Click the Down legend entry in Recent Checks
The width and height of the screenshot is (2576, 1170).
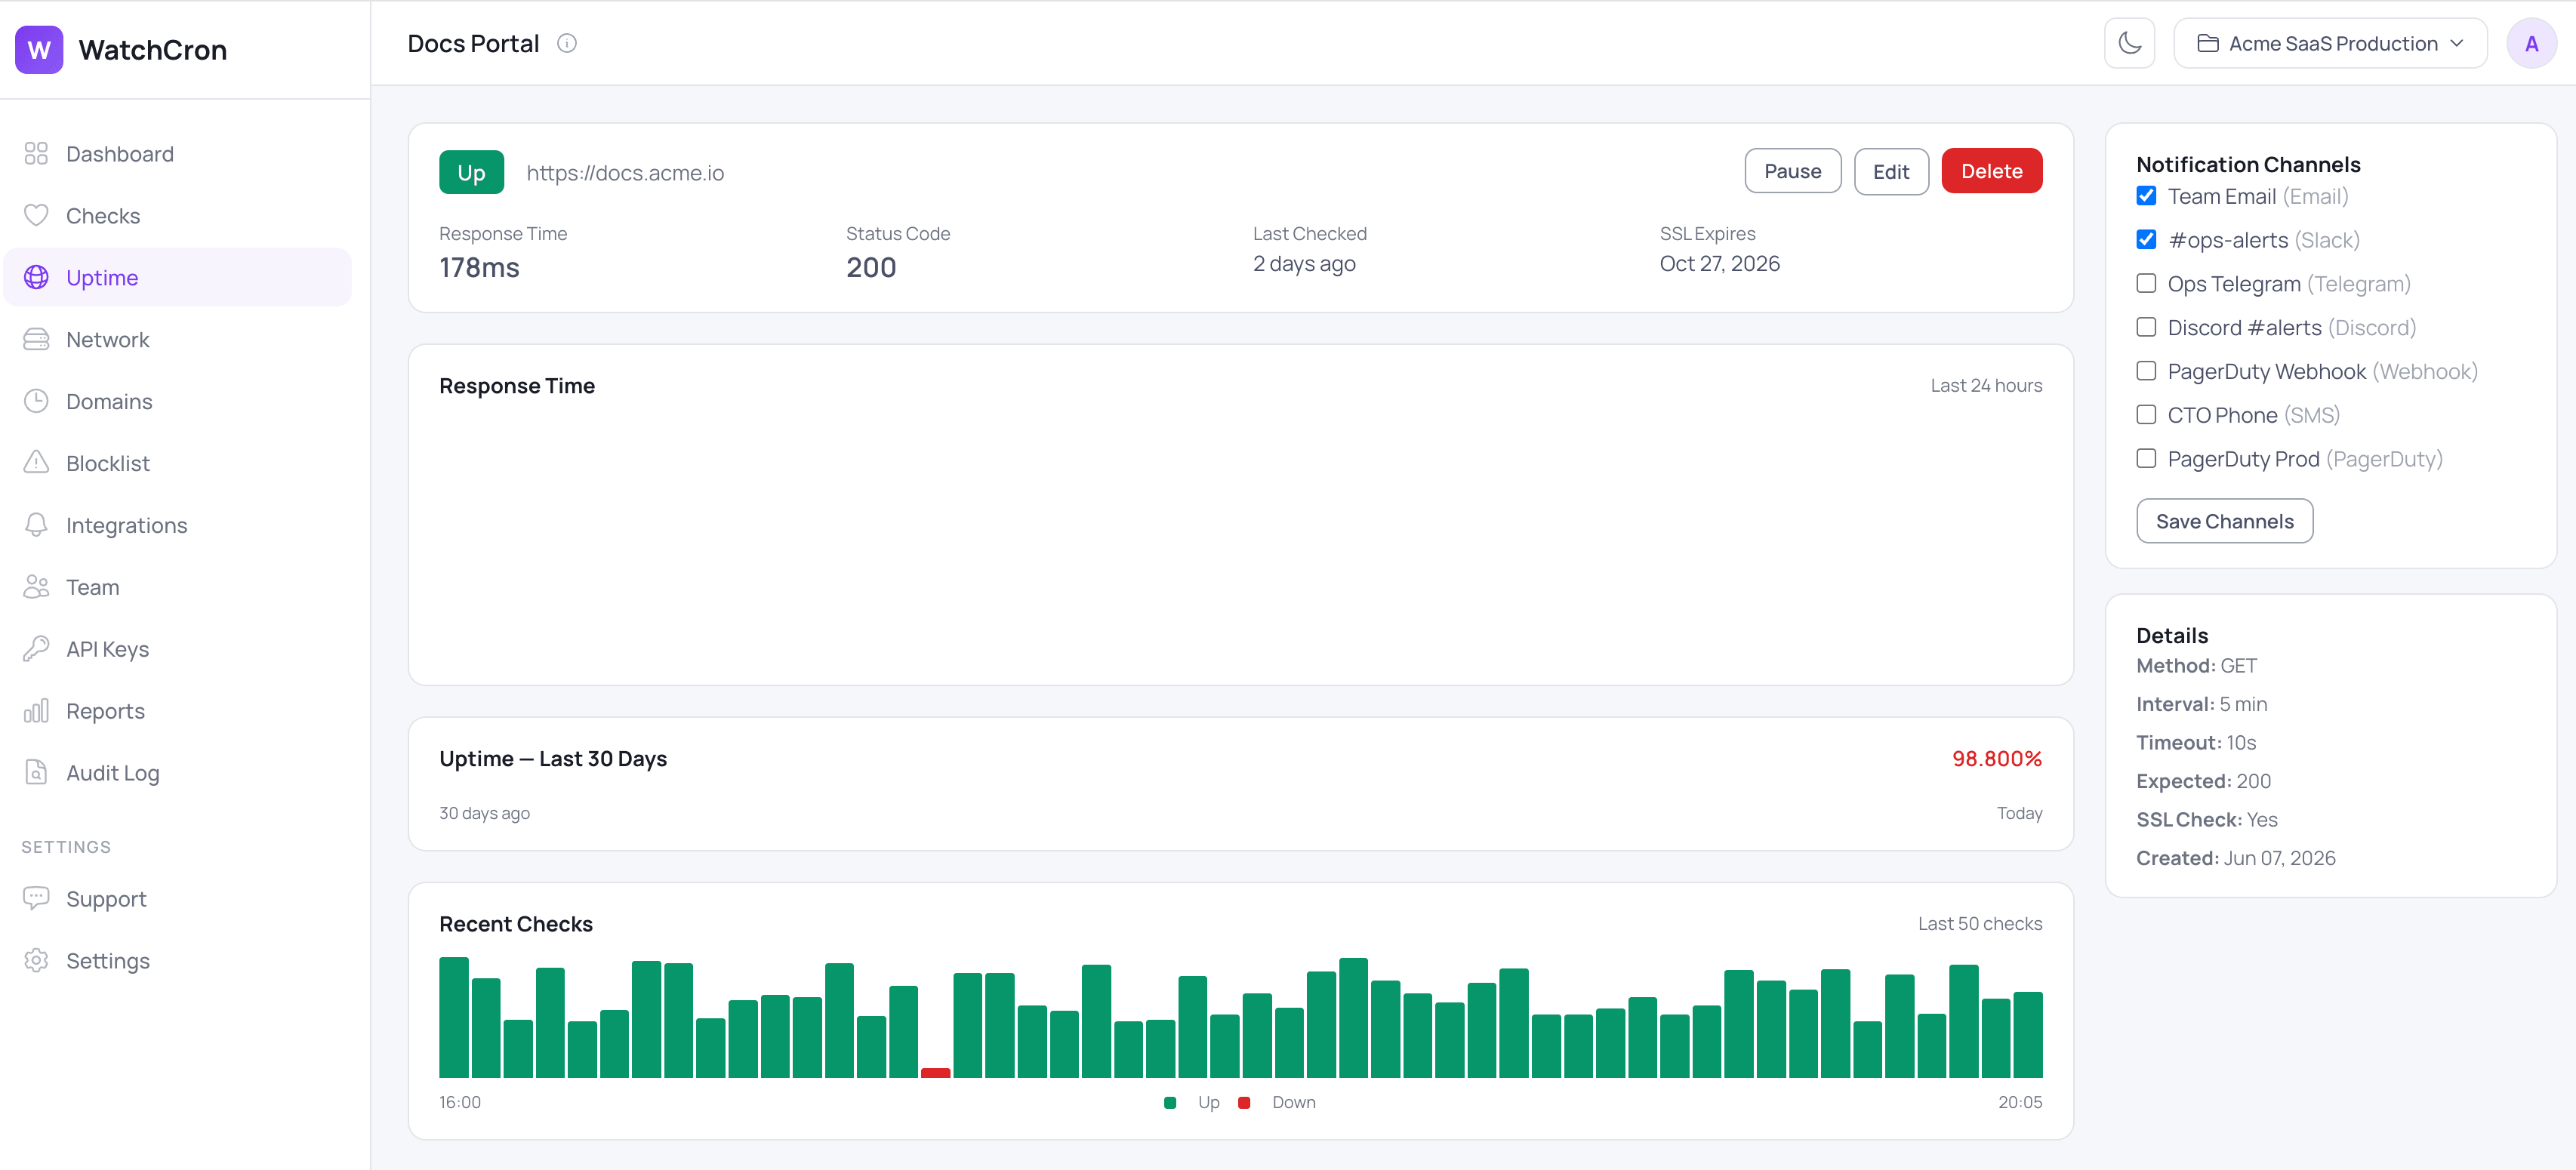click(1277, 1101)
